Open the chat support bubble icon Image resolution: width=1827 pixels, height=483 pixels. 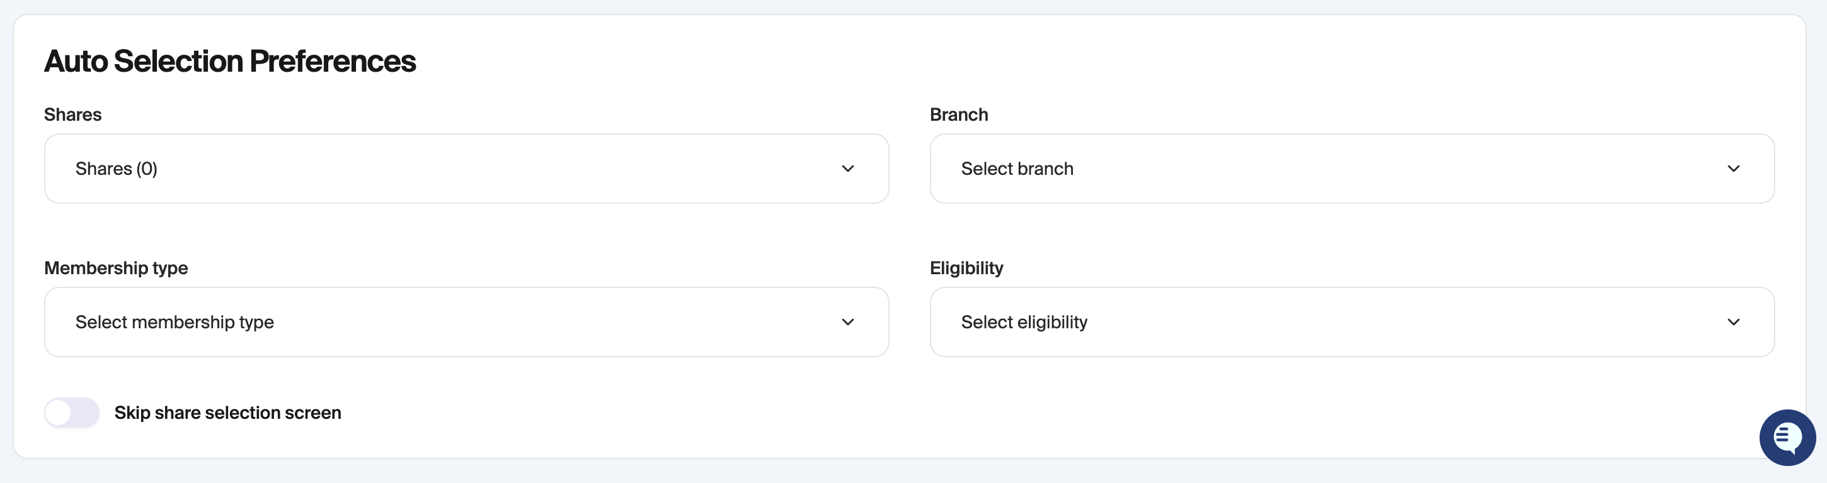[1787, 437]
